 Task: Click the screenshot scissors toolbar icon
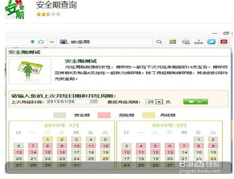[x=186, y=42]
